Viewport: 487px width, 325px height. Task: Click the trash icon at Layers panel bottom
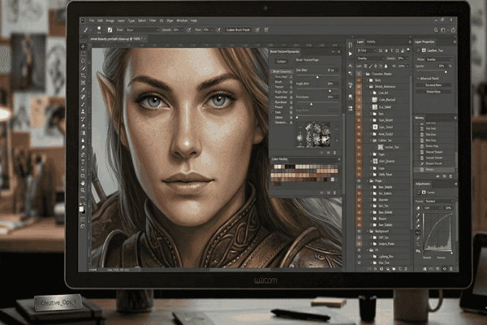click(x=406, y=269)
